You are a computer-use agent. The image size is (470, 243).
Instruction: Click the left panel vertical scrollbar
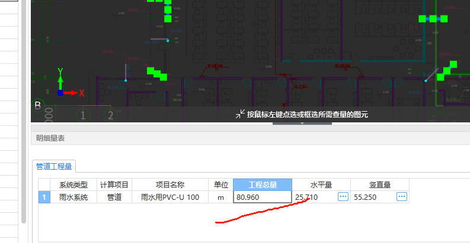(x=24, y=112)
